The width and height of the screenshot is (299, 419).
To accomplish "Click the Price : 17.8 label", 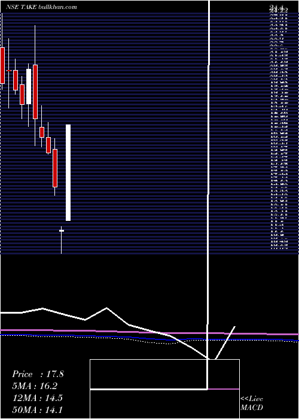I will (38, 374).
